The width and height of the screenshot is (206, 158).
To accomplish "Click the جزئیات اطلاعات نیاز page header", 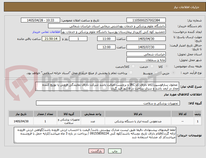I will (187, 7).
